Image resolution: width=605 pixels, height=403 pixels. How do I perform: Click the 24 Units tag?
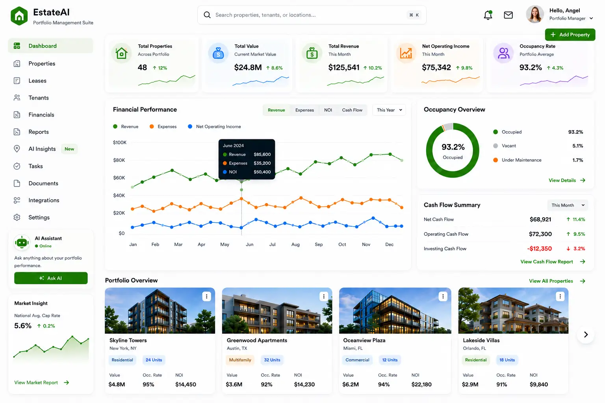coord(154,360)
